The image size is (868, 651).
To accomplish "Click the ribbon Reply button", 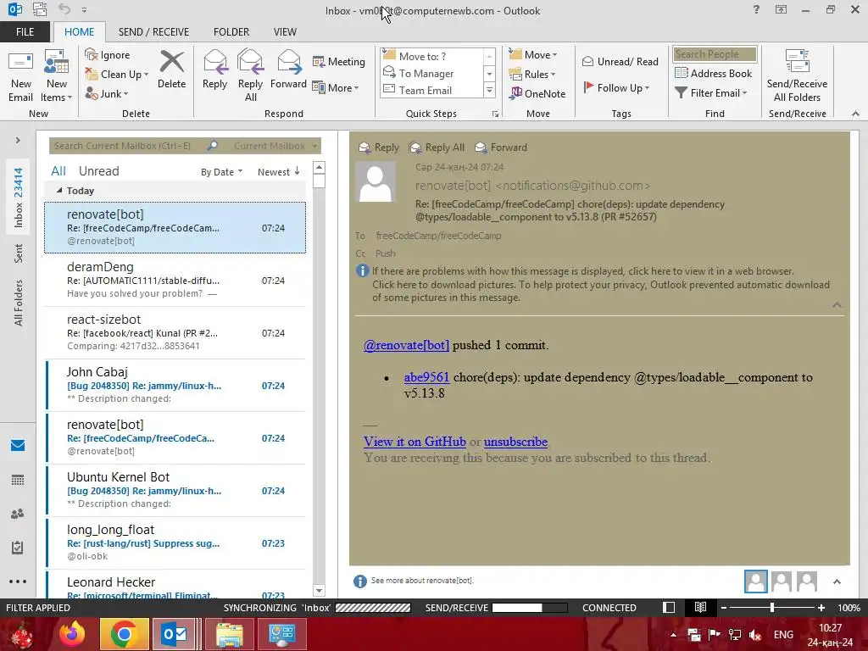I will 214,70.
